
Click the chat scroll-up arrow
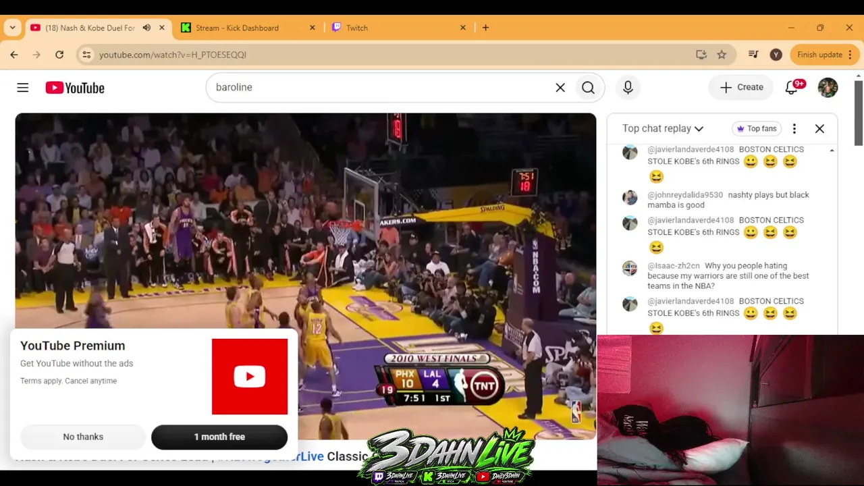point(832,150)
